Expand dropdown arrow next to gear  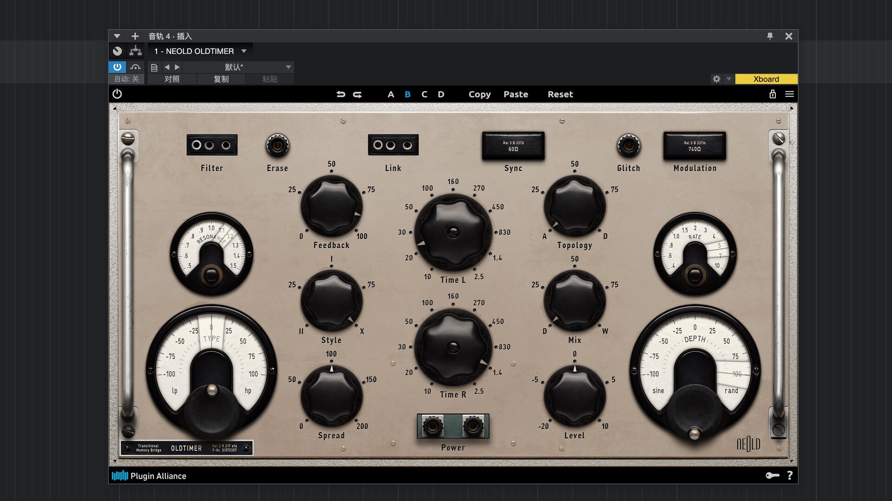[728, 79]
